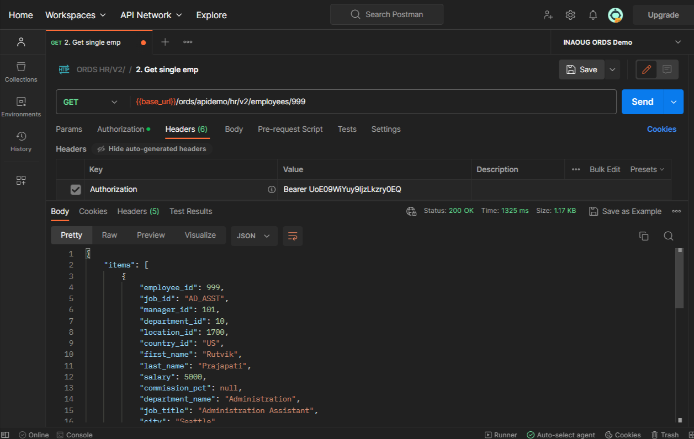Open Trash in the status bar
694x439 pixels.
click(665, 435)
